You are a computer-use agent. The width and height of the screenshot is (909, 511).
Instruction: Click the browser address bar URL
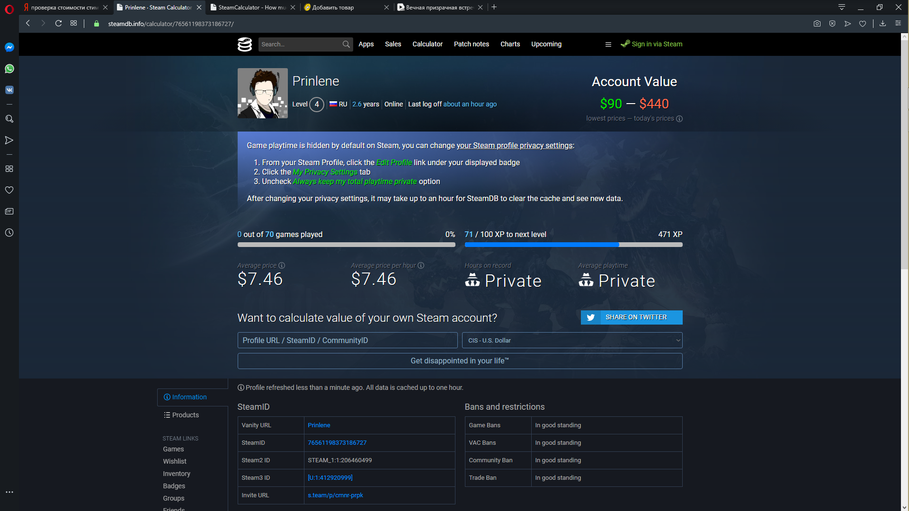(x=171, y=24)
